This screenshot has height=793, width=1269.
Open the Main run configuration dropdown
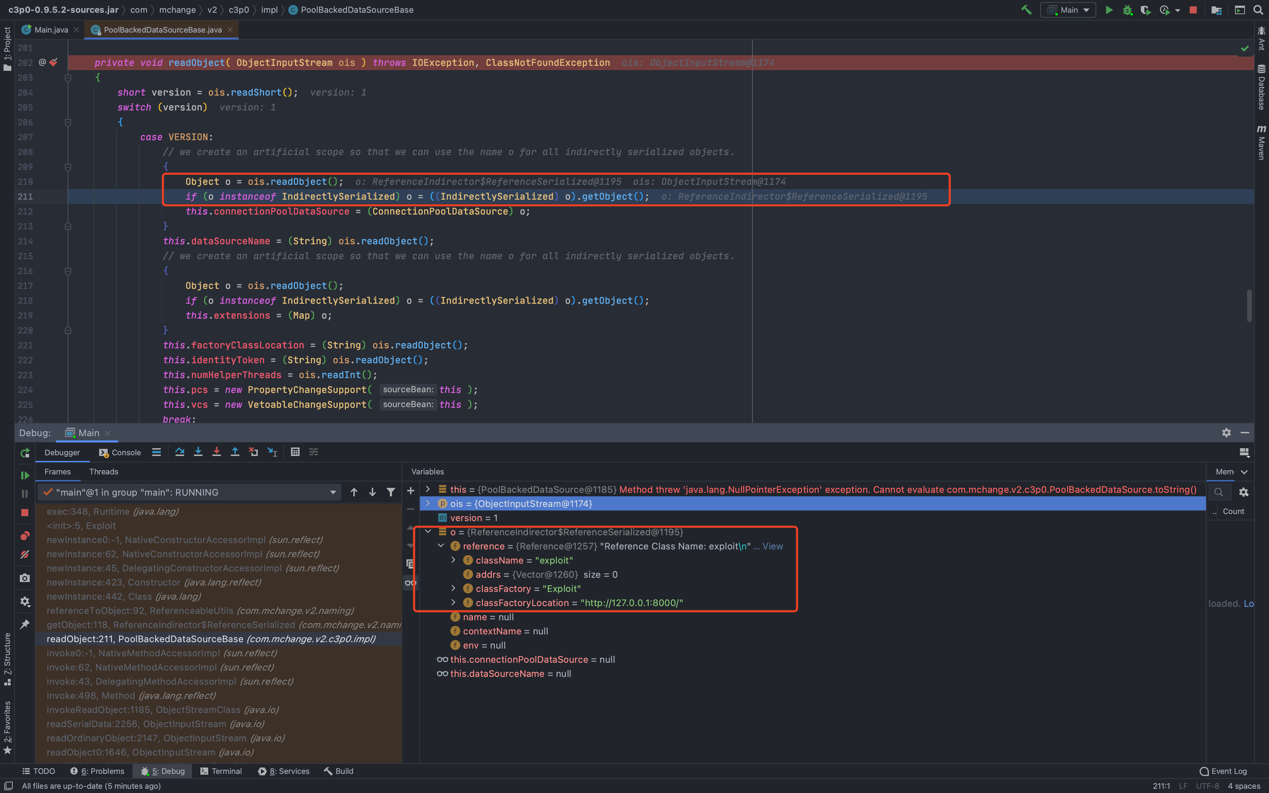(x=1068, y=10)
